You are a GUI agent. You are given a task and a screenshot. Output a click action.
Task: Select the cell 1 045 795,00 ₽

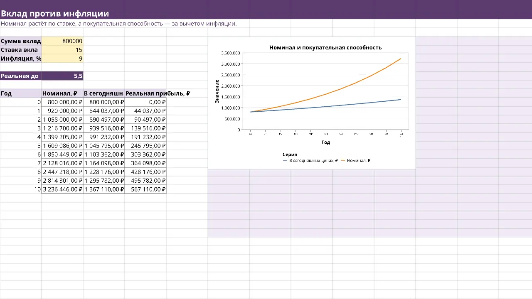pyautogui.click(x=104, y=146)
